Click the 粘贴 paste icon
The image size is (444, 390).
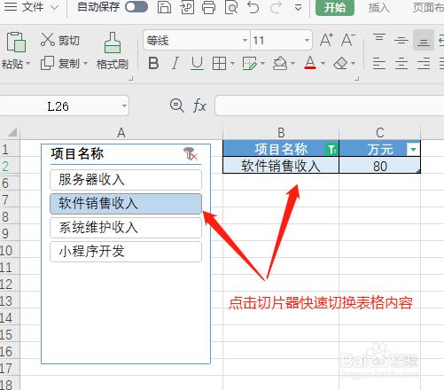click(16, 43)
